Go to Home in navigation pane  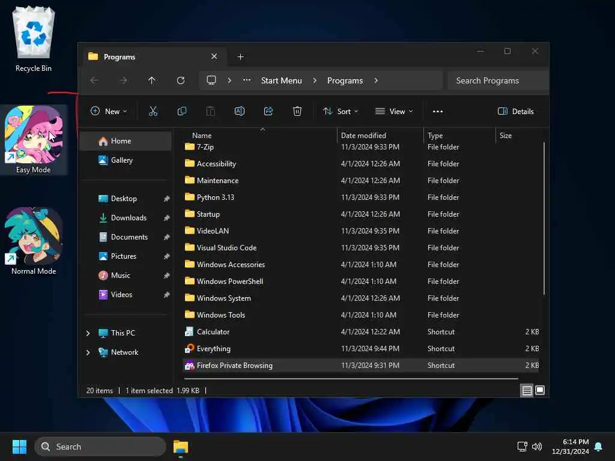point(126,140)
